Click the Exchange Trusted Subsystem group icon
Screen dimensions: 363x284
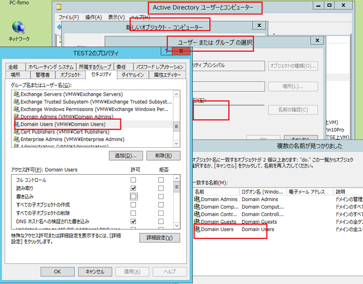coord(17,102)
